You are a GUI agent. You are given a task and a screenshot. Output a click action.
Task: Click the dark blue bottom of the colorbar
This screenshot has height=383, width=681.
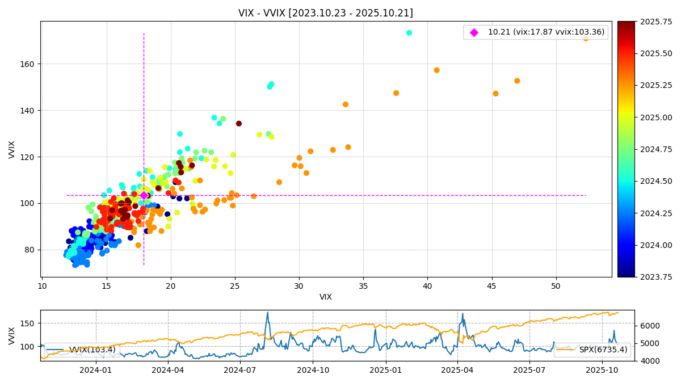pos(626,275)
